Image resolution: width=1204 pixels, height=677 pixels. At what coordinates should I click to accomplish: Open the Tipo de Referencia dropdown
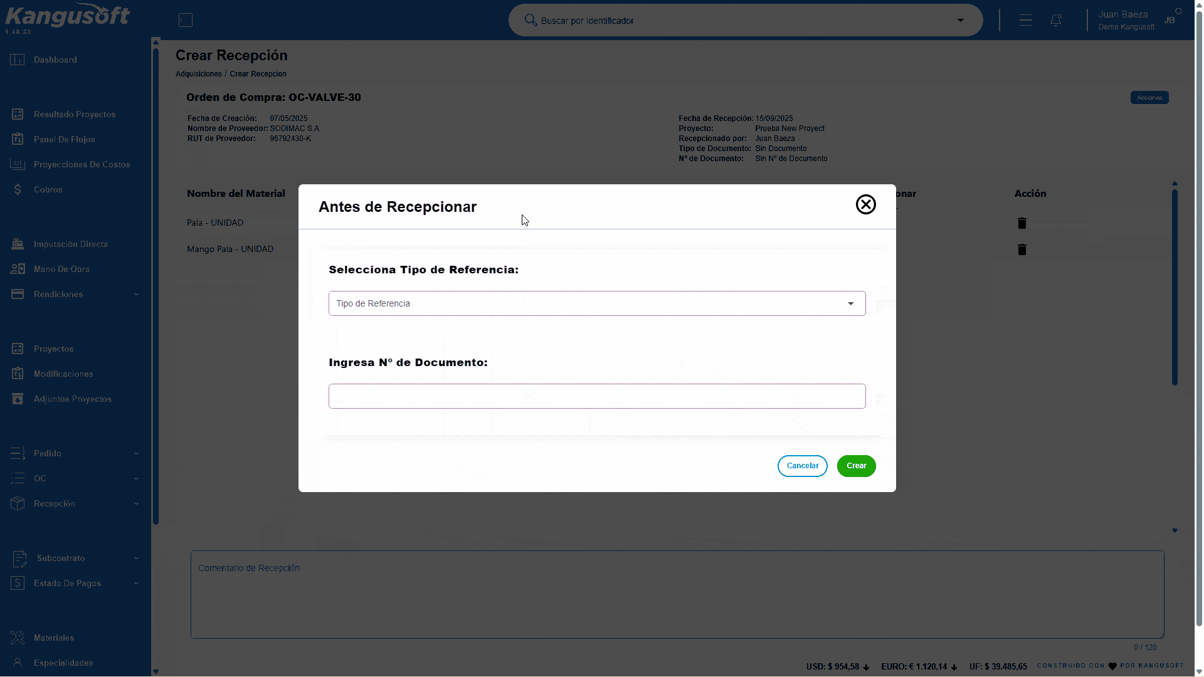point(597,303)
